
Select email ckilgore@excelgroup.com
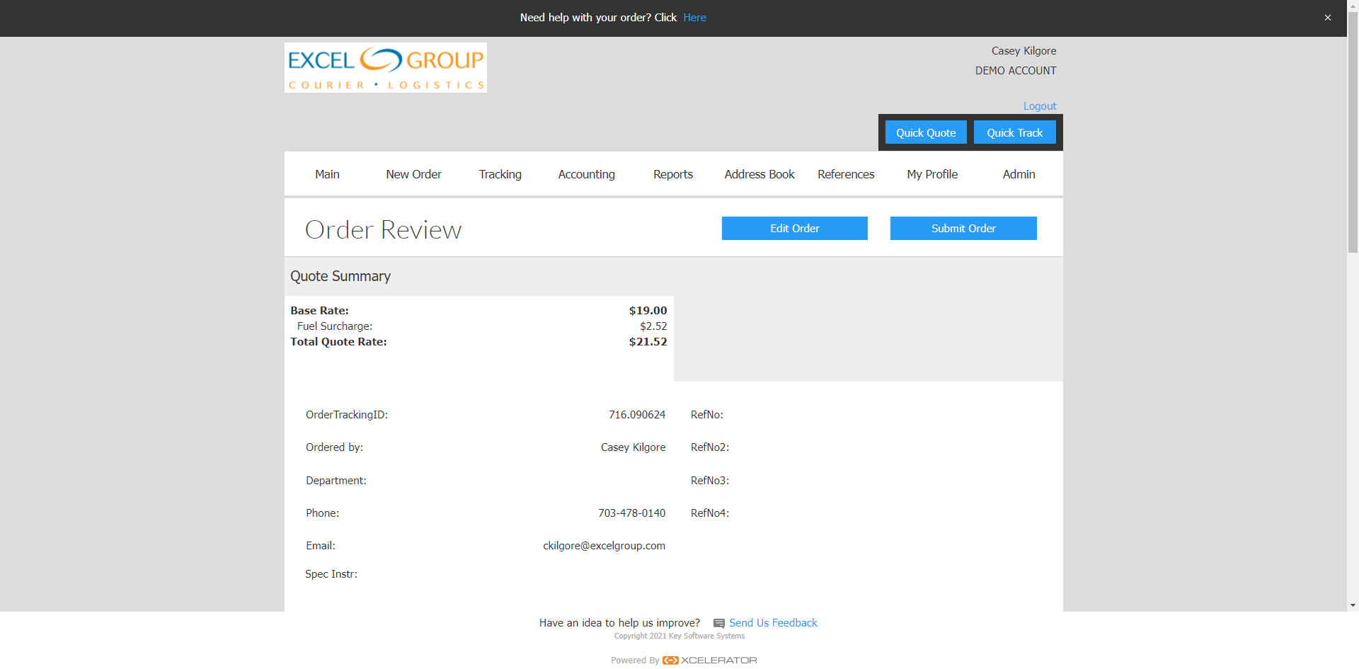[604, 546]
